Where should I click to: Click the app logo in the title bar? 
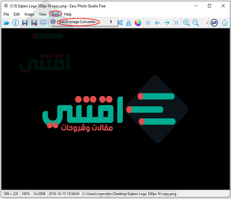pyautogui.click(x=6, y=6)
